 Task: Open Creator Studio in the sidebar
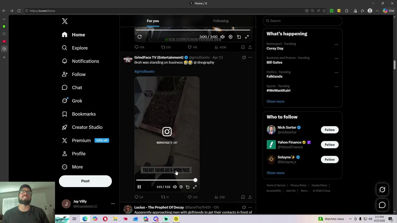point(82,127)
